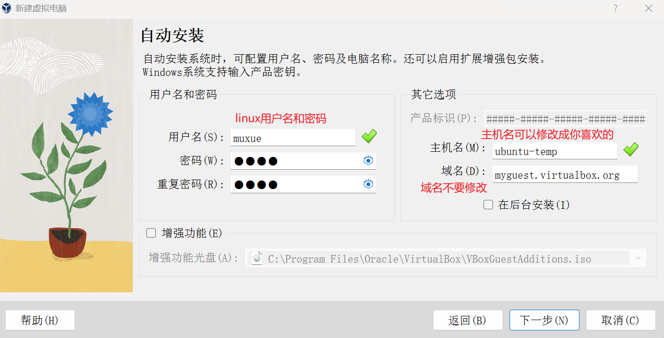The width and height of the screenshot is (664, 338).
Task: Go back with 返回(B) button
Action: (468, 320)
